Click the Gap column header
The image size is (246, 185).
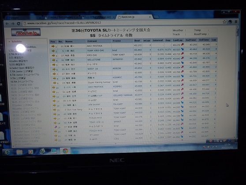coord(168,40)
